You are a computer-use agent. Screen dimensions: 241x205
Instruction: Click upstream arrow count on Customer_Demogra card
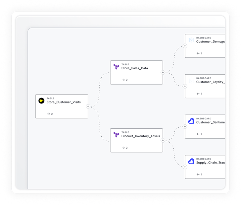click(x=199, y=53)
